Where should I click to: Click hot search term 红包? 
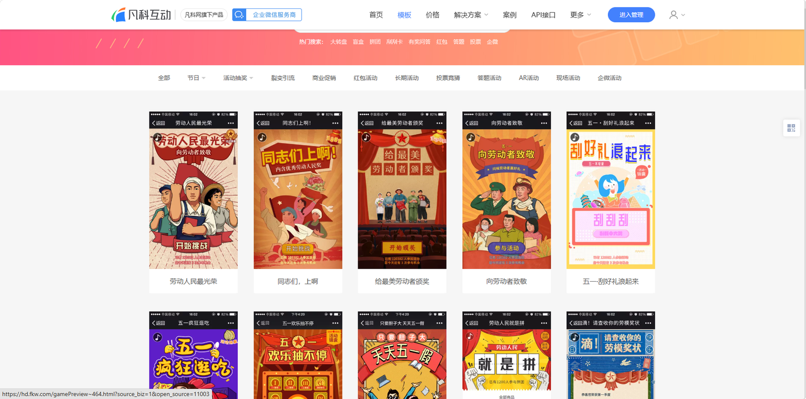[x=442, y=42]
